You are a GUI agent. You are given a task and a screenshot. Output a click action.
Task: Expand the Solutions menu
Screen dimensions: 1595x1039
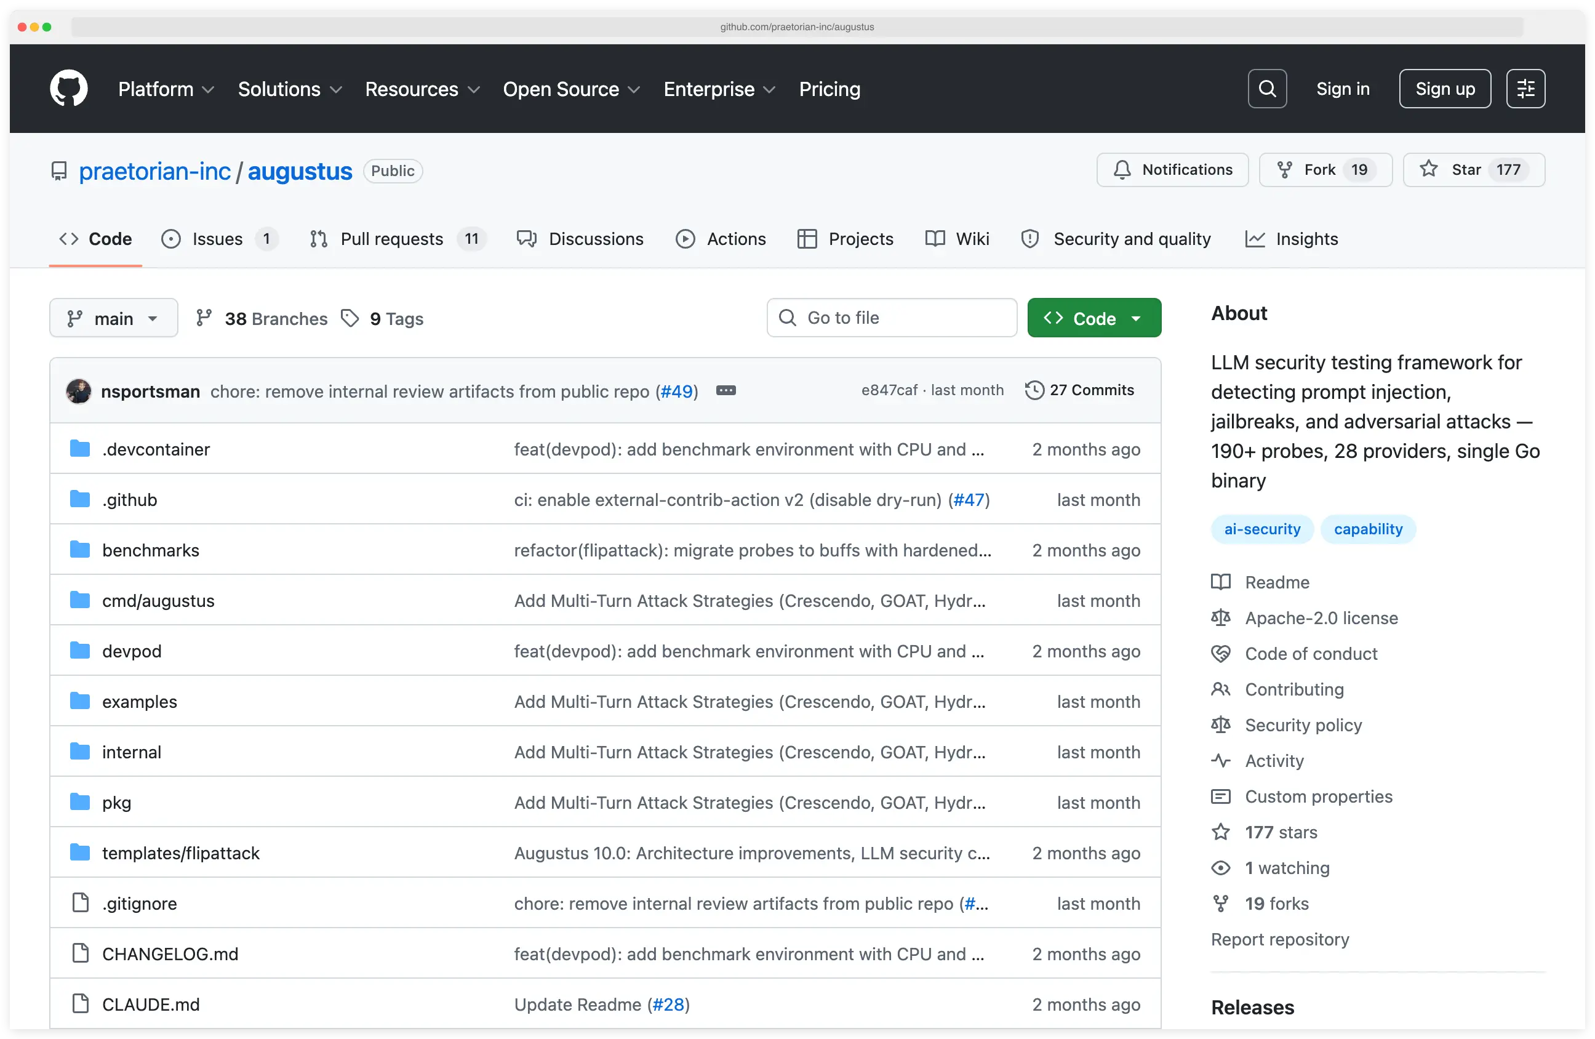tap(289, 89)
